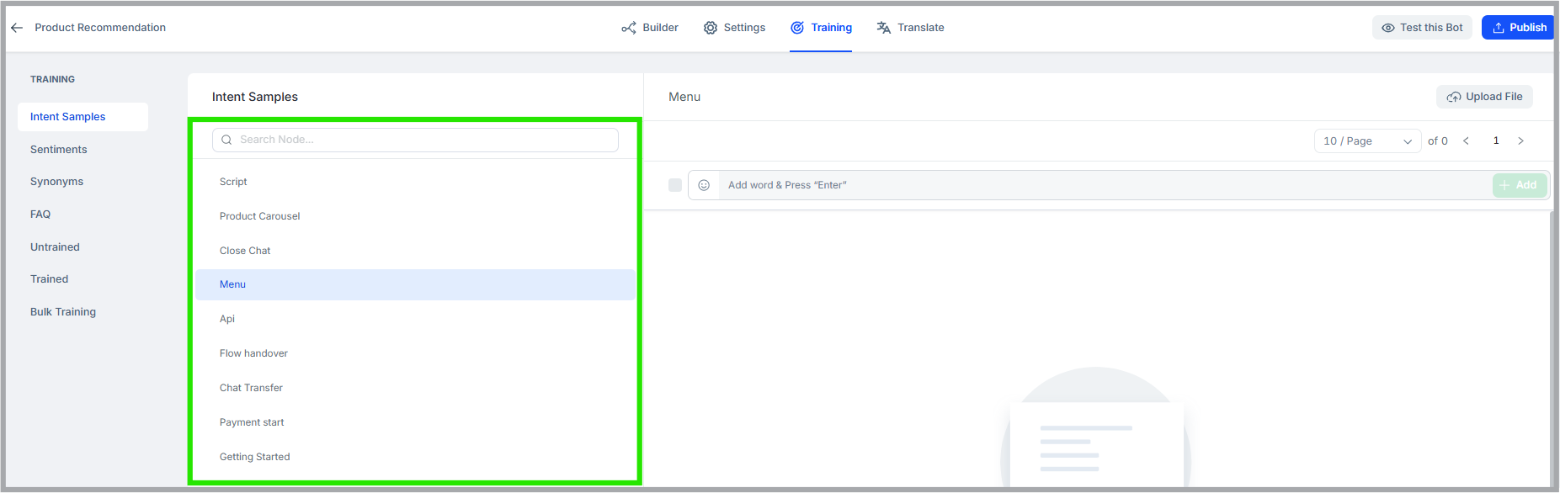Select the Menu node

[415, 284]
